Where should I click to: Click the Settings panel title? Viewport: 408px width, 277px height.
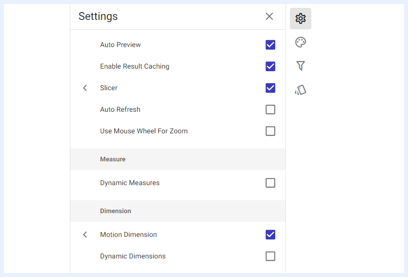click(98, 16)
